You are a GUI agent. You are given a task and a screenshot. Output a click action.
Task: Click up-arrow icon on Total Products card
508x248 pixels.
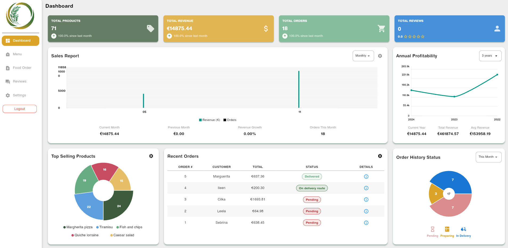click(x=54, y=36)
